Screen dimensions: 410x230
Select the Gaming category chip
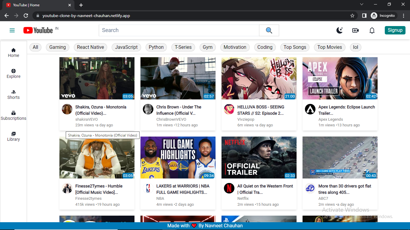(57, 47)
